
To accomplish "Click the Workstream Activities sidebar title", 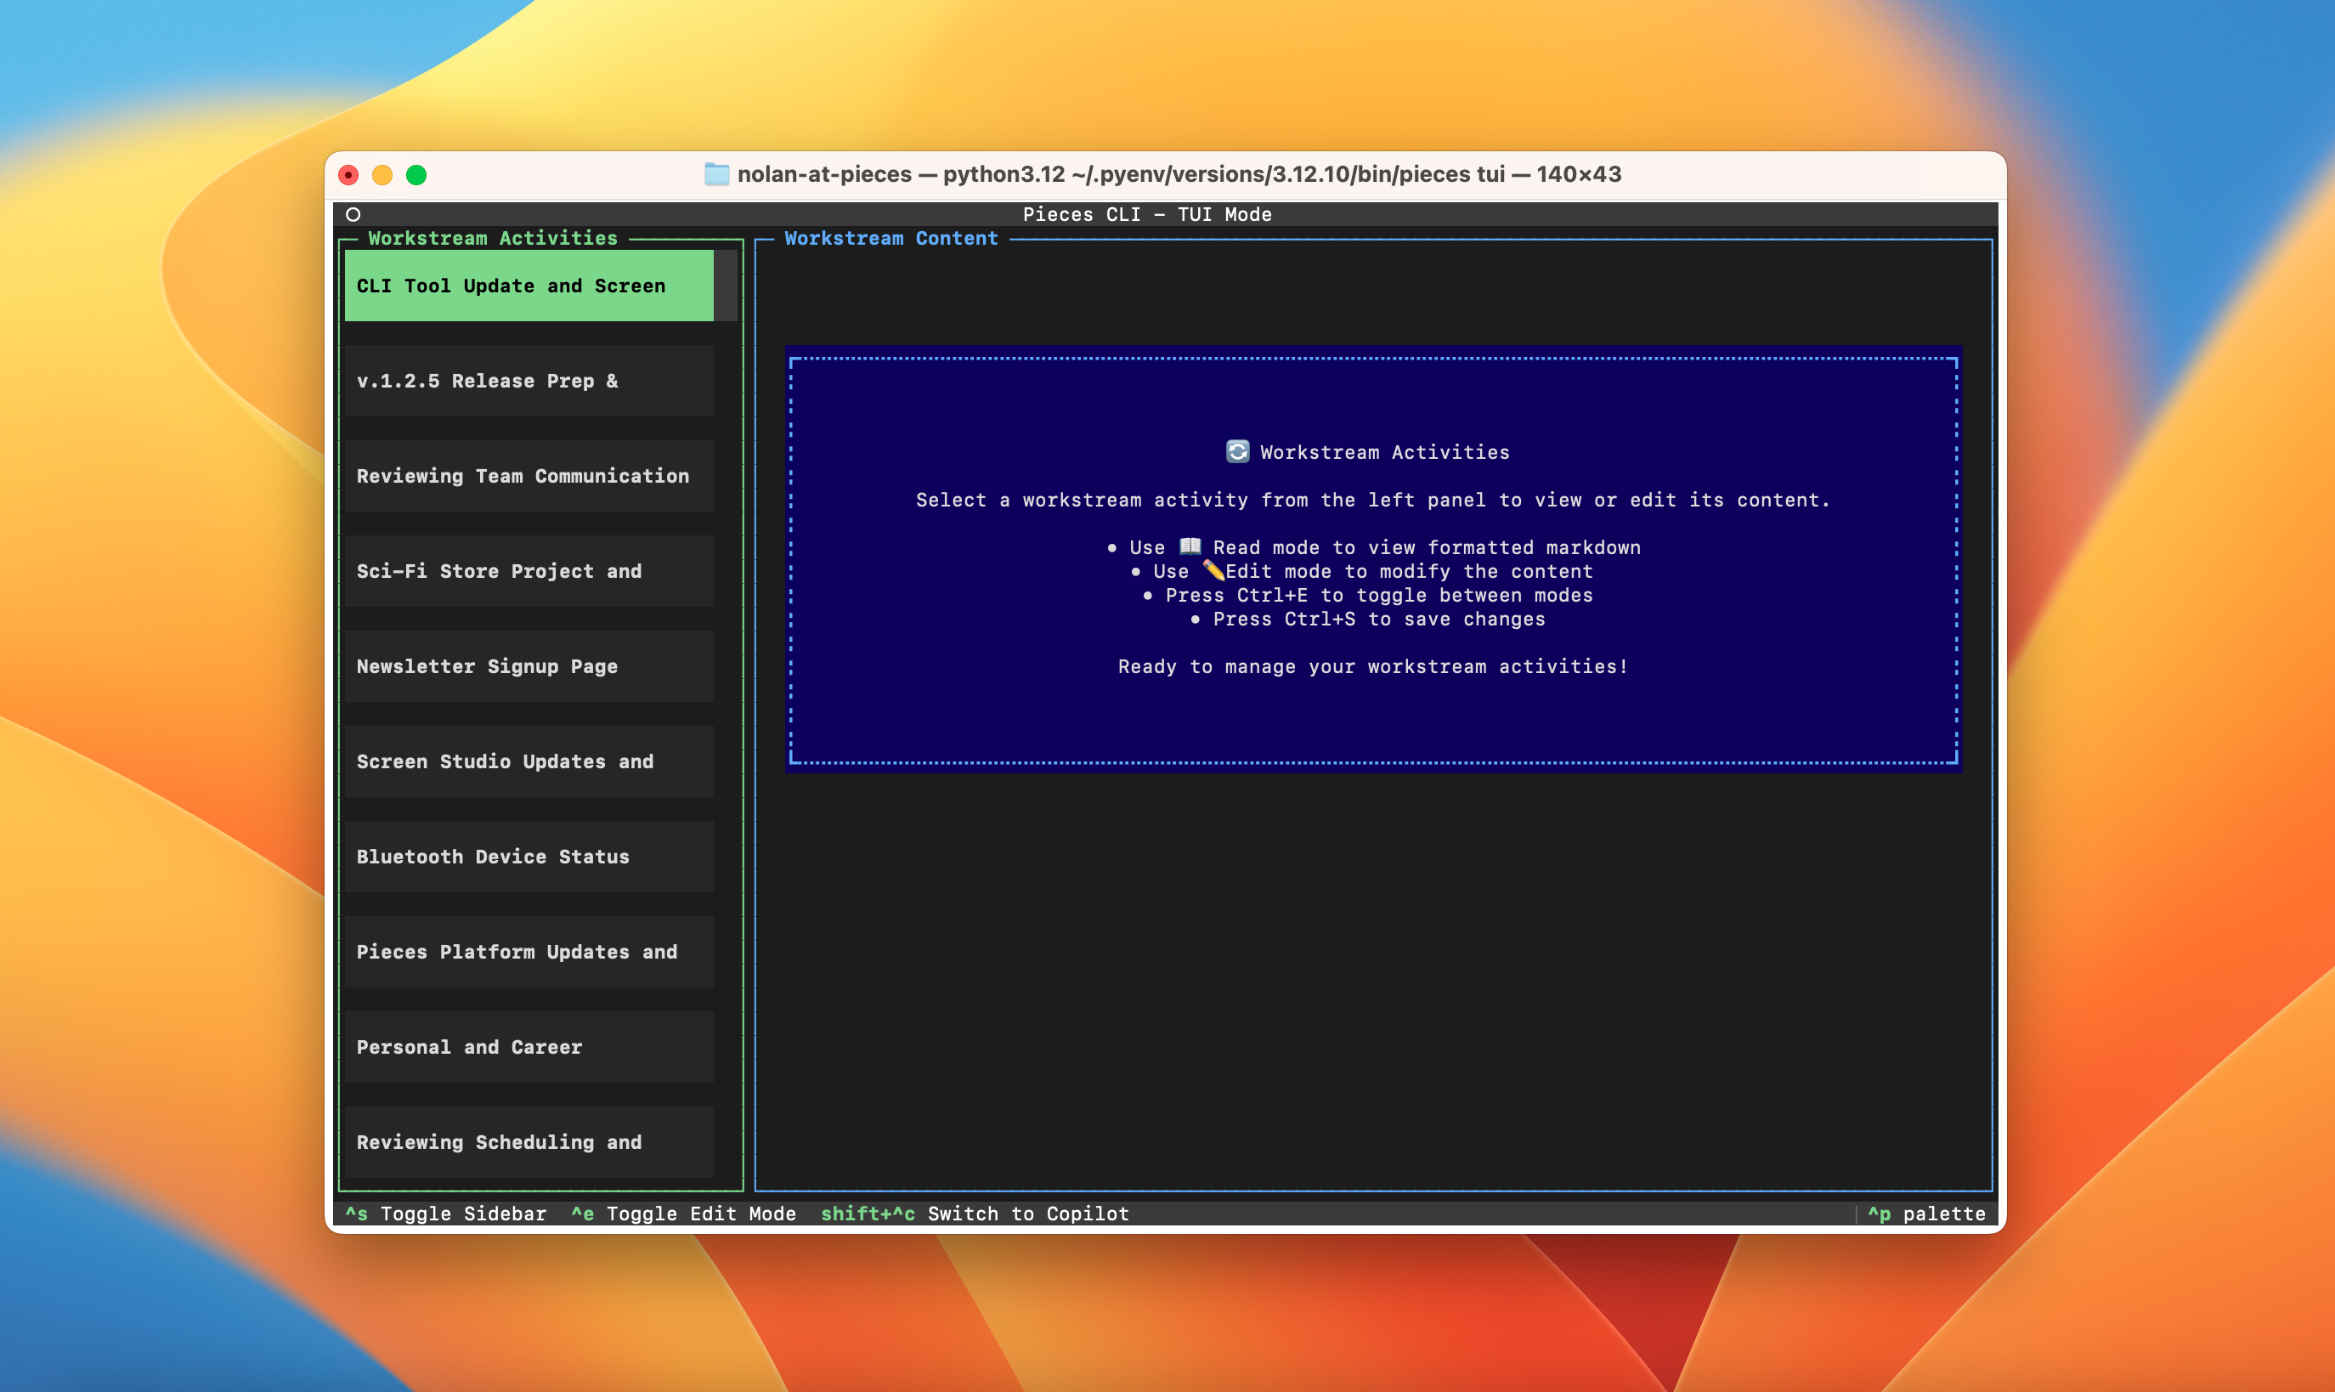I will point(492,238).
